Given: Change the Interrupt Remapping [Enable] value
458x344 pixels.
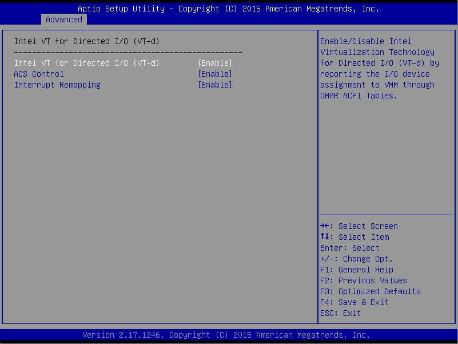Looking at the screenshot, I should 215,85.
